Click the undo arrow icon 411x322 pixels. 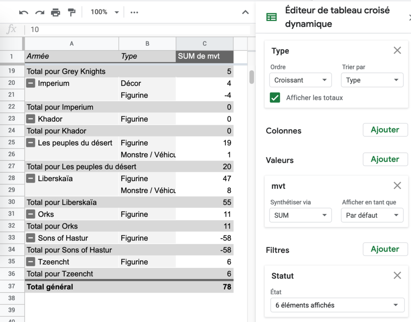click(x=24, y=12)
